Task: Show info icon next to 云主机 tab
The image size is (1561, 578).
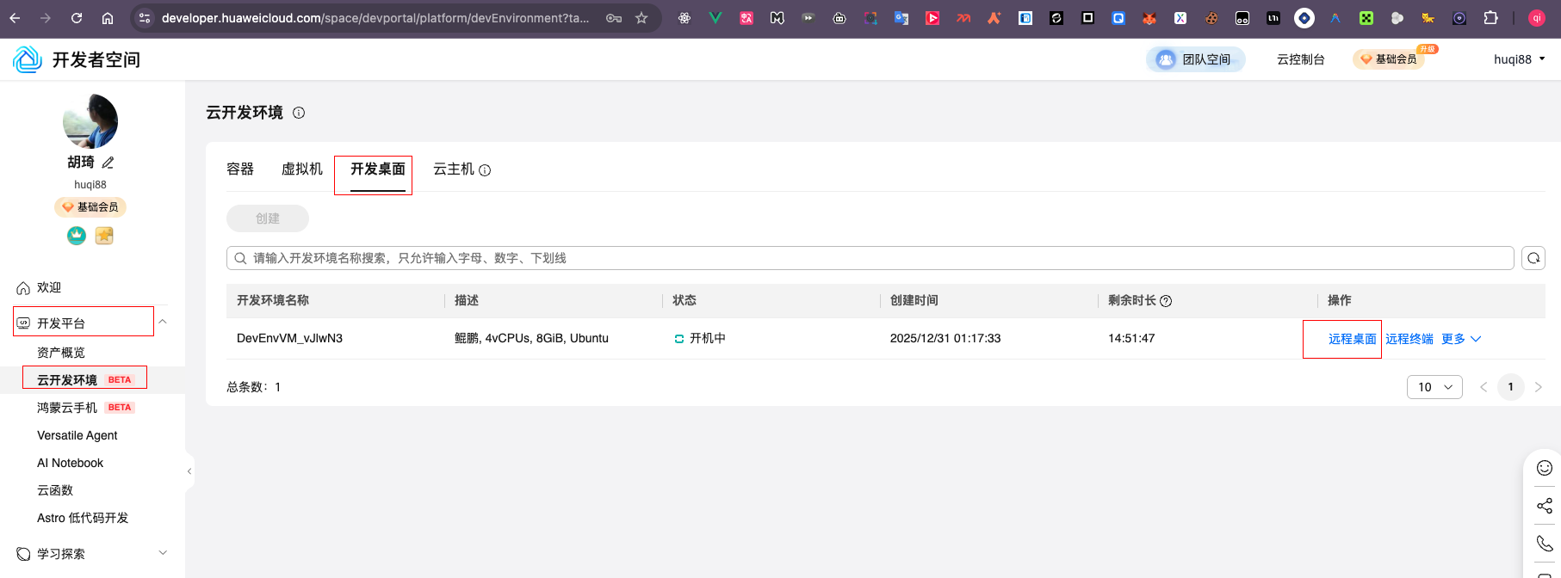Action: tap(485, 170)
